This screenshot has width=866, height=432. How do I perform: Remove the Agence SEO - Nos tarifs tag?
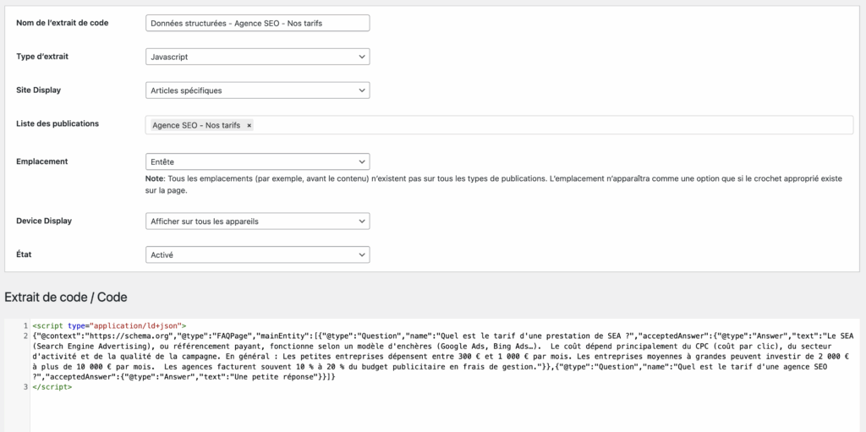click(249, 125)
